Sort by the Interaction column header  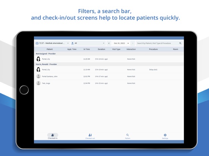(131, 49)
